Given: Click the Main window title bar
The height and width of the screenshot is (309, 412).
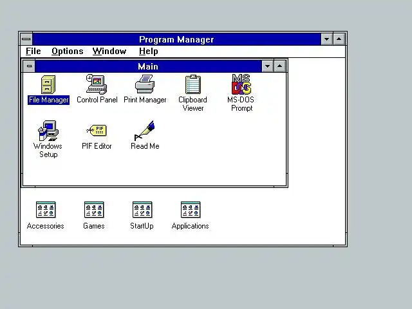Looking at the screenshot, I should pos(148,66).
